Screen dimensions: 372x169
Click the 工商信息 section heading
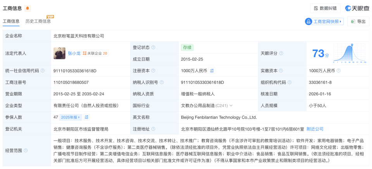(x=12, y=8)
